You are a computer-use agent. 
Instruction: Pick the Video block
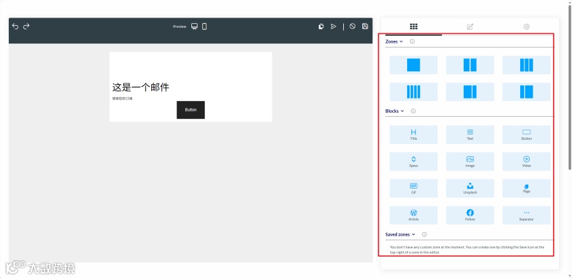tap(526, 162)
